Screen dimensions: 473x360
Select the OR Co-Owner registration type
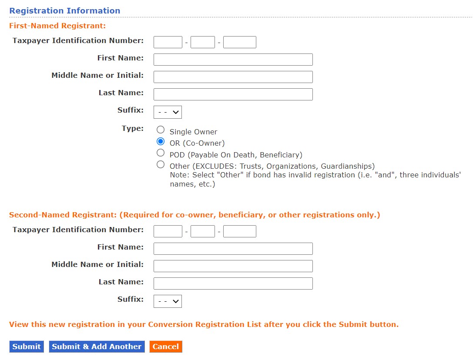161,140
